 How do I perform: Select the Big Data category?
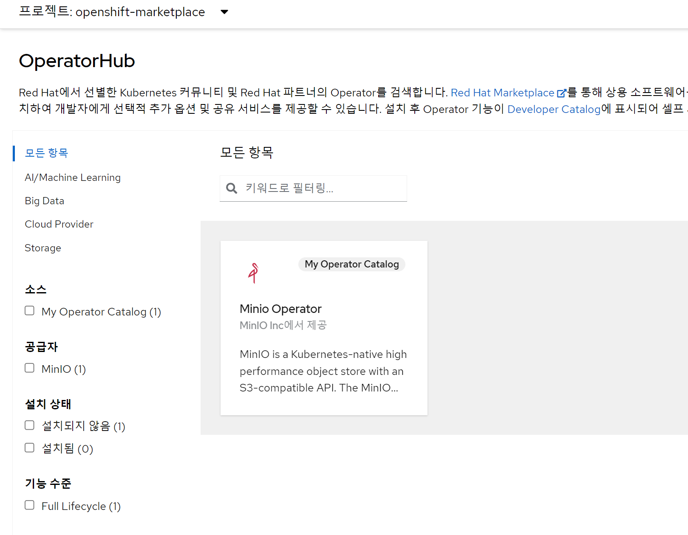(45, 201)
